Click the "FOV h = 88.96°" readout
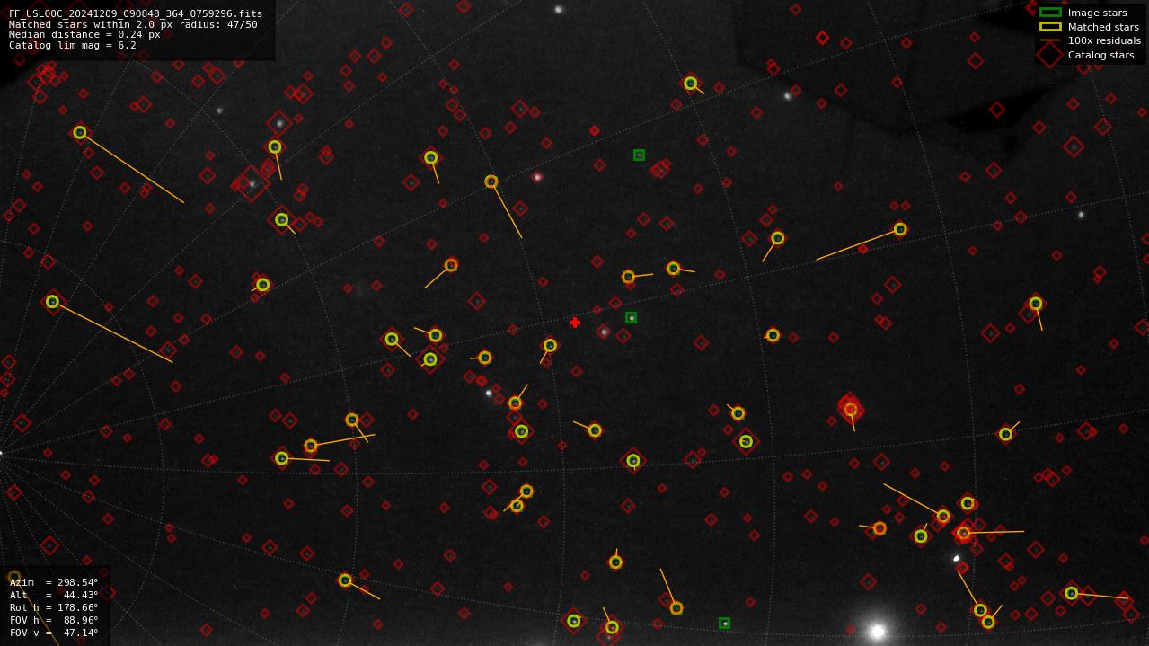This screenshot has width=1149, height=646. pyautogui.click(x=54, y=620)
